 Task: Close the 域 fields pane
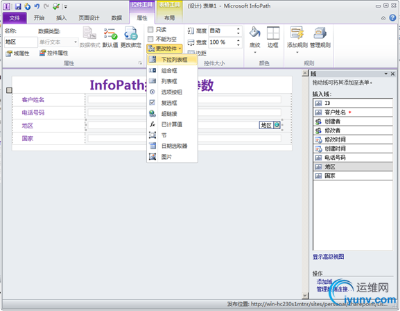pyautogui.click(x=392, y=74)
